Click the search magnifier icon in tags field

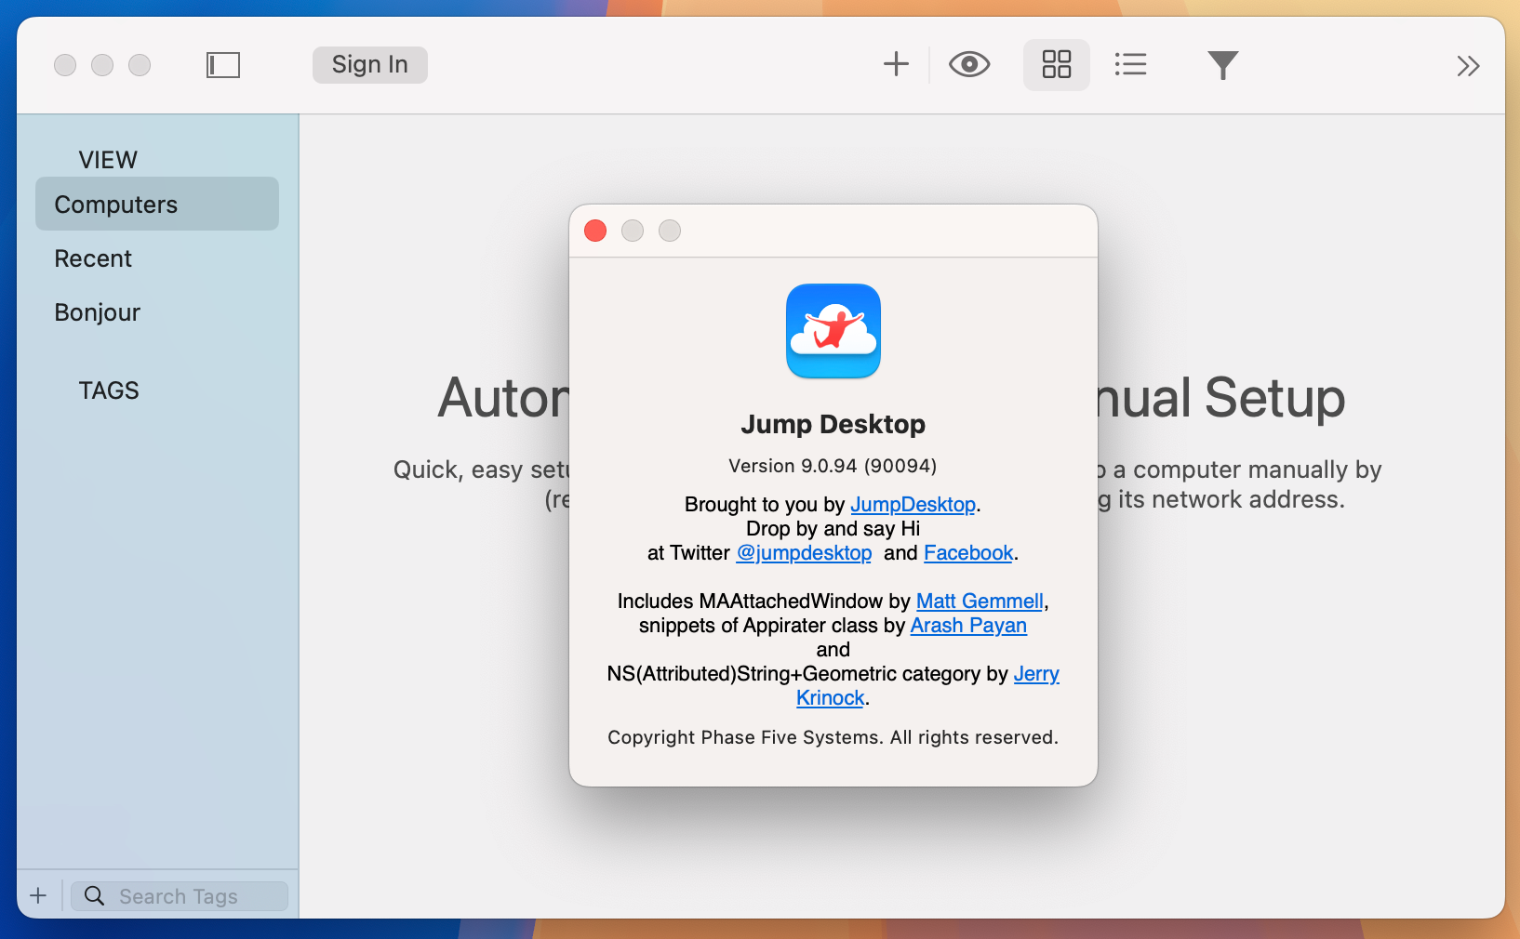pyautogui.click(x=94, y=895)
